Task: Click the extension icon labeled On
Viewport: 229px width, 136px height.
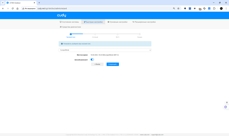Action: [x=200, y=9]
